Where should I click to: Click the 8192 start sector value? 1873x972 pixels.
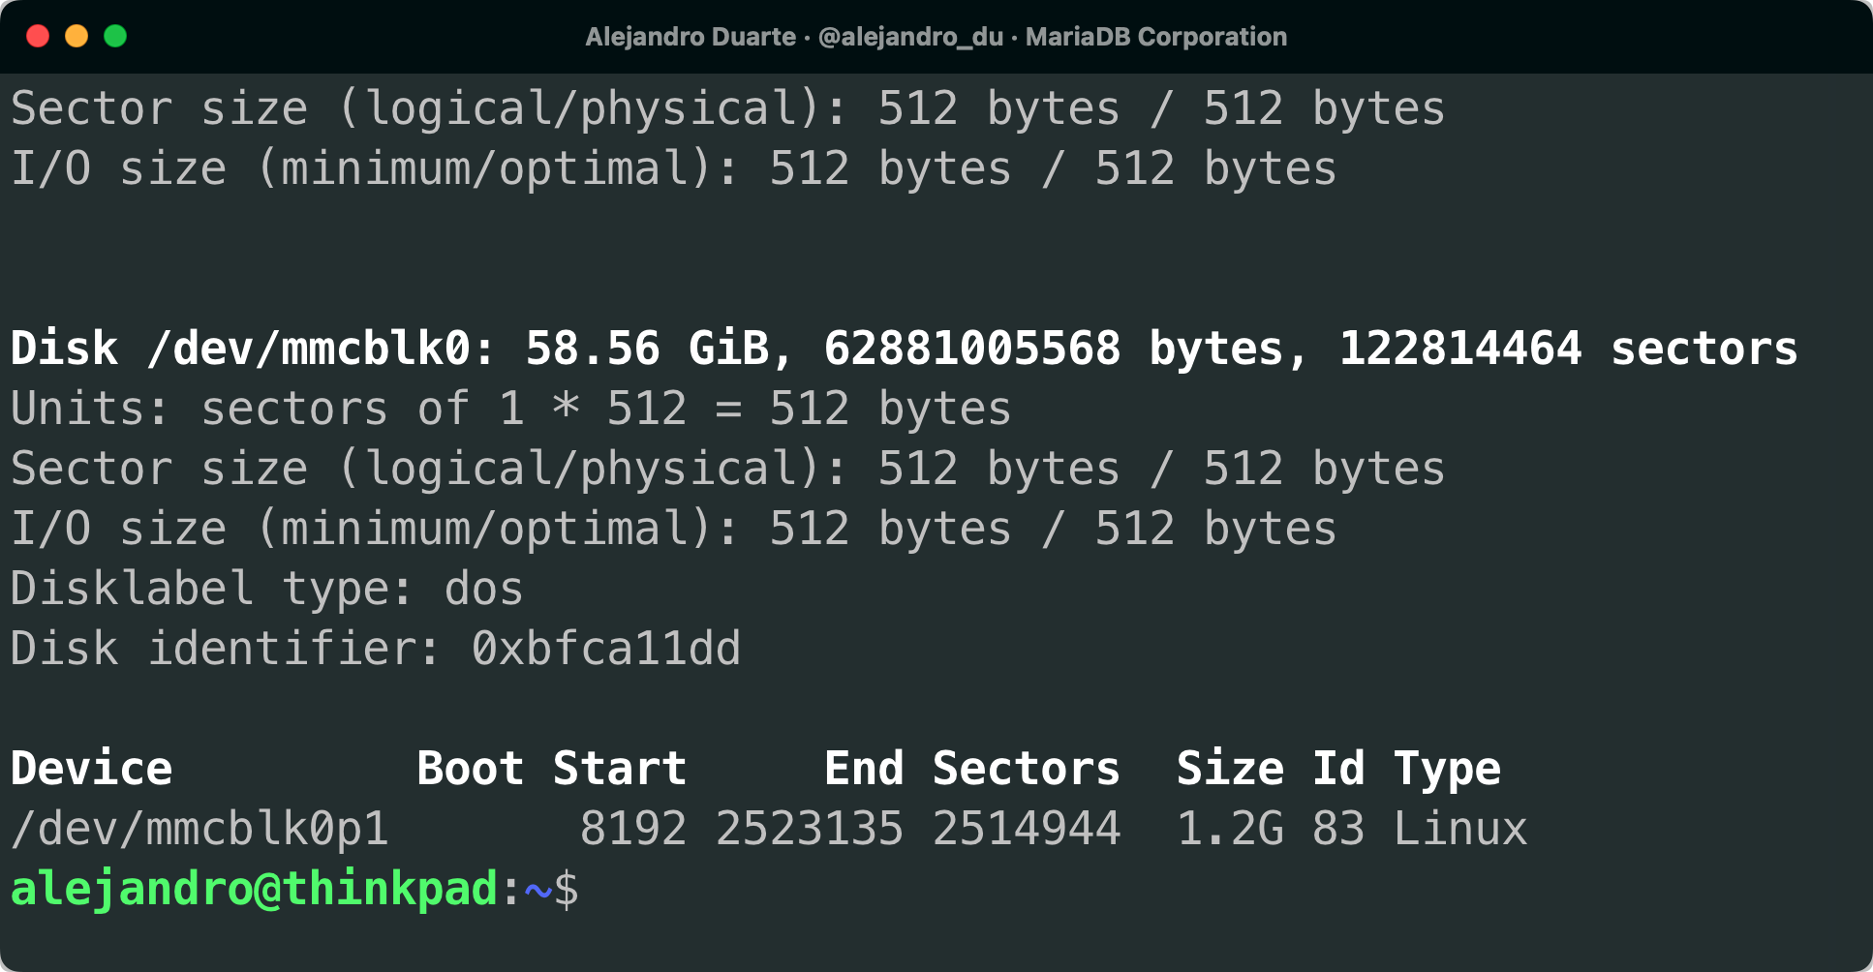click(633, 829)
